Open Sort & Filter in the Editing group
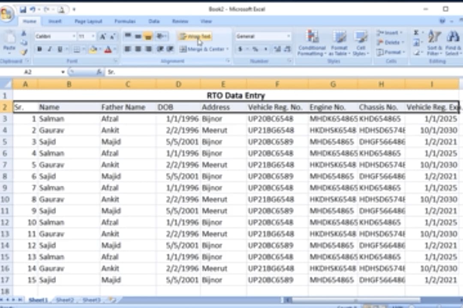The height and width of the screenshot is (308, 463). 434,42
